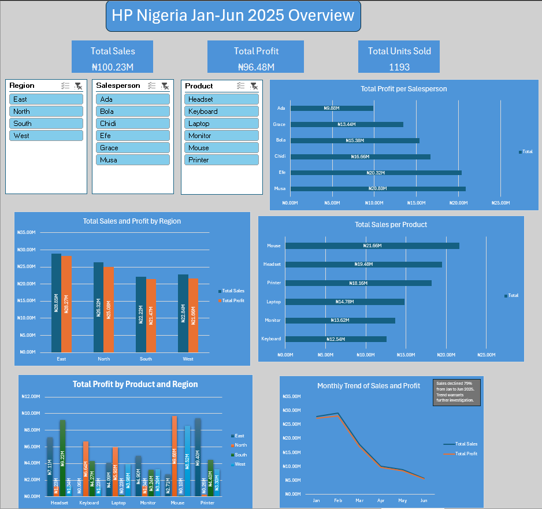This screenshot has height=509, width=542.
Task: Toggle multi-select in the Product slicer
Action: (x=241, y=86)
